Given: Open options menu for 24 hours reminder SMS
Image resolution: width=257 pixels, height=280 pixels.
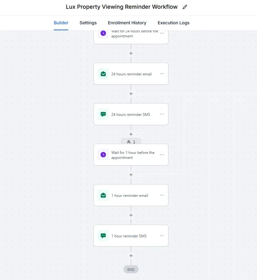Looking at the screenshot, I should pos(162,114).
